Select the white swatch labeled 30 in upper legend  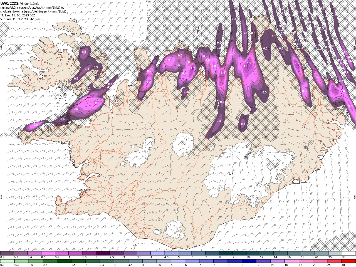[349, 253]
